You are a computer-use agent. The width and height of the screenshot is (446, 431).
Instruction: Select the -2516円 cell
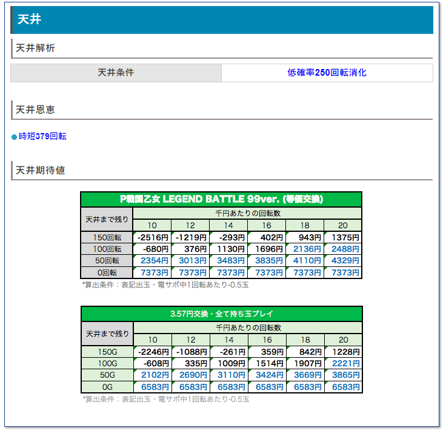tap(153, 237)
